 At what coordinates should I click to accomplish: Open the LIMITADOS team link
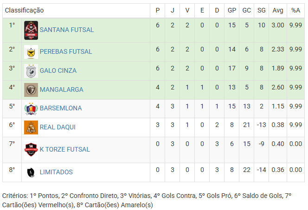click(56, 172)
